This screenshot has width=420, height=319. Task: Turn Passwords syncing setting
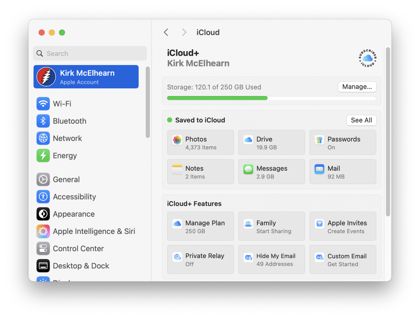pos(343,142)
